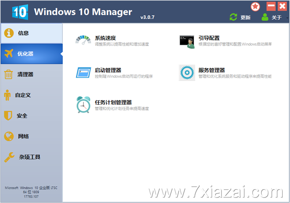Minimize the Windows 10 Manager window
This screenshot has width=290, height=203.
(271, 7)
